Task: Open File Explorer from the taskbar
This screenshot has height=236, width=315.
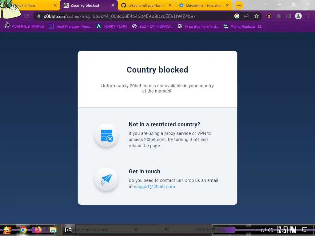Action: (53, 230)
